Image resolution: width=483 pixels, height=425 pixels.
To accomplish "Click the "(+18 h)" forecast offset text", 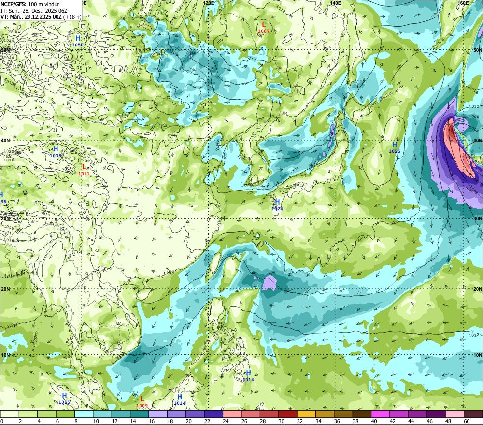I will pos(72,16).
